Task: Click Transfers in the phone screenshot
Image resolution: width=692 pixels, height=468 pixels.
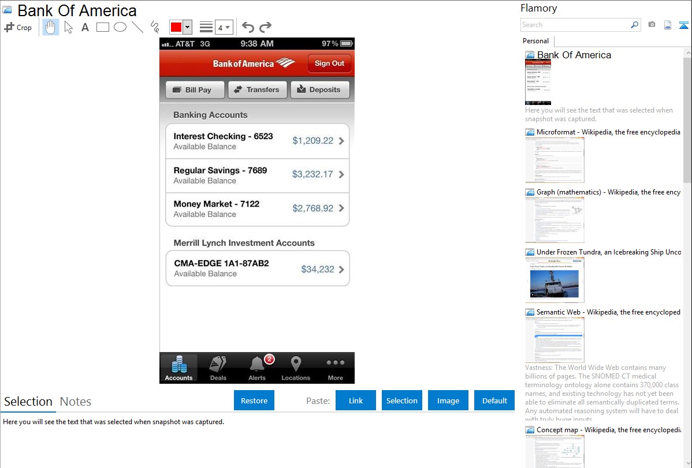Action: 257,89
